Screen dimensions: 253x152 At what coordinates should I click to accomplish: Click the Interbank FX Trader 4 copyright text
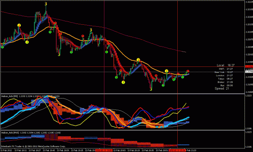click(x=34, y=146)
